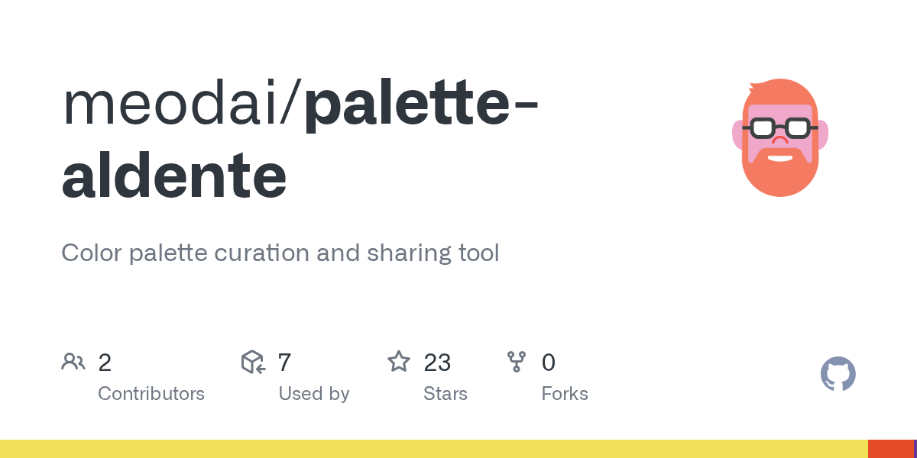Click the description text about color palettes
The height and width of the screenshot is (458, 917).
point(280,253)
